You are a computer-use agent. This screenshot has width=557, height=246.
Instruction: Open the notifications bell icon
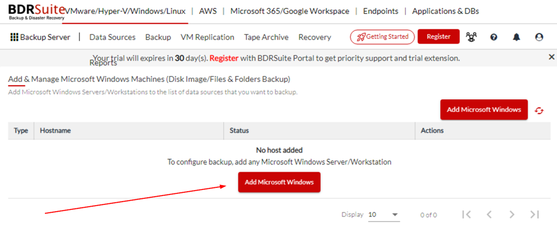point(516,37)
